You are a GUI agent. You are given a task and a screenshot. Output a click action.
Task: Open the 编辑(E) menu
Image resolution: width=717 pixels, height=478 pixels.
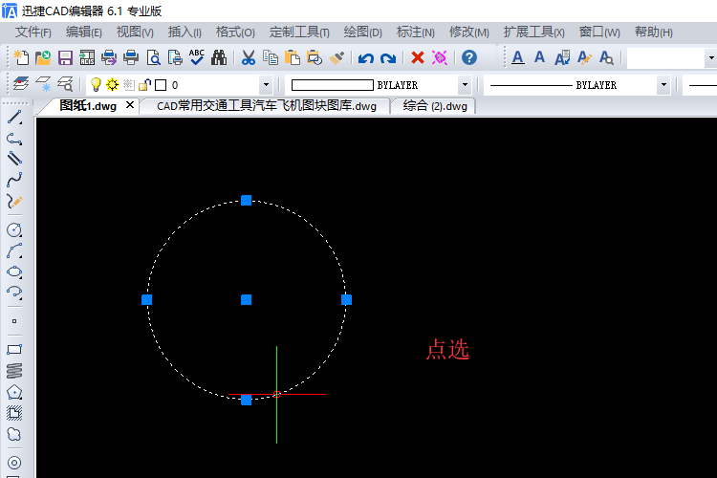coord(84,33)
